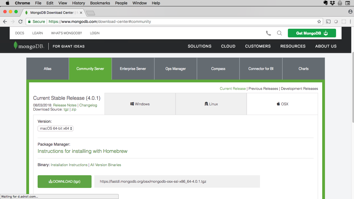
Task: Open the Edit menu
Action: (50, 3)
